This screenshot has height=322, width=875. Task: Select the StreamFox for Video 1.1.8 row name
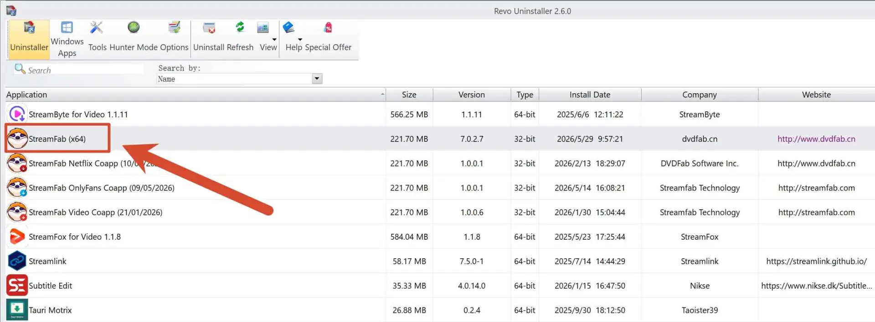75,236
